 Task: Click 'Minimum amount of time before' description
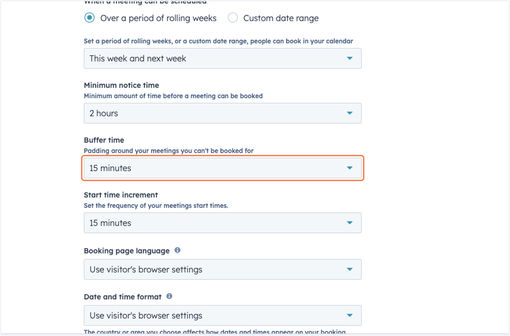tap(173, 96)
